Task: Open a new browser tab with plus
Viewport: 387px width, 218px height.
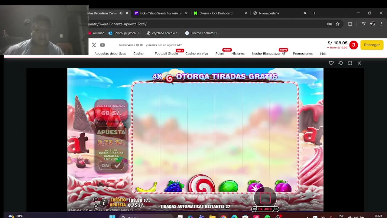Action: tap(314, 13)
